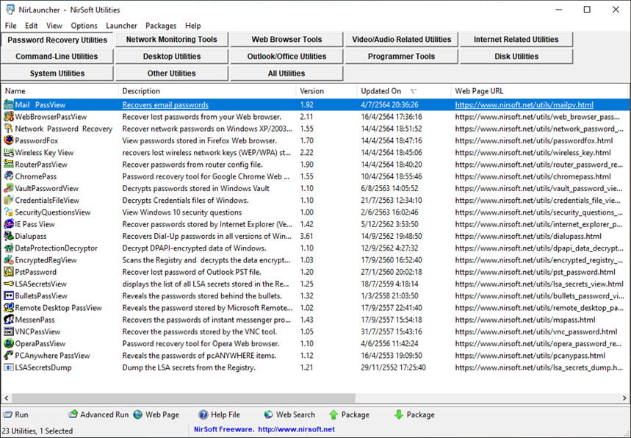Sort list by Name column header
This screenshot has height=438, width=631.
tap(60, 91)
